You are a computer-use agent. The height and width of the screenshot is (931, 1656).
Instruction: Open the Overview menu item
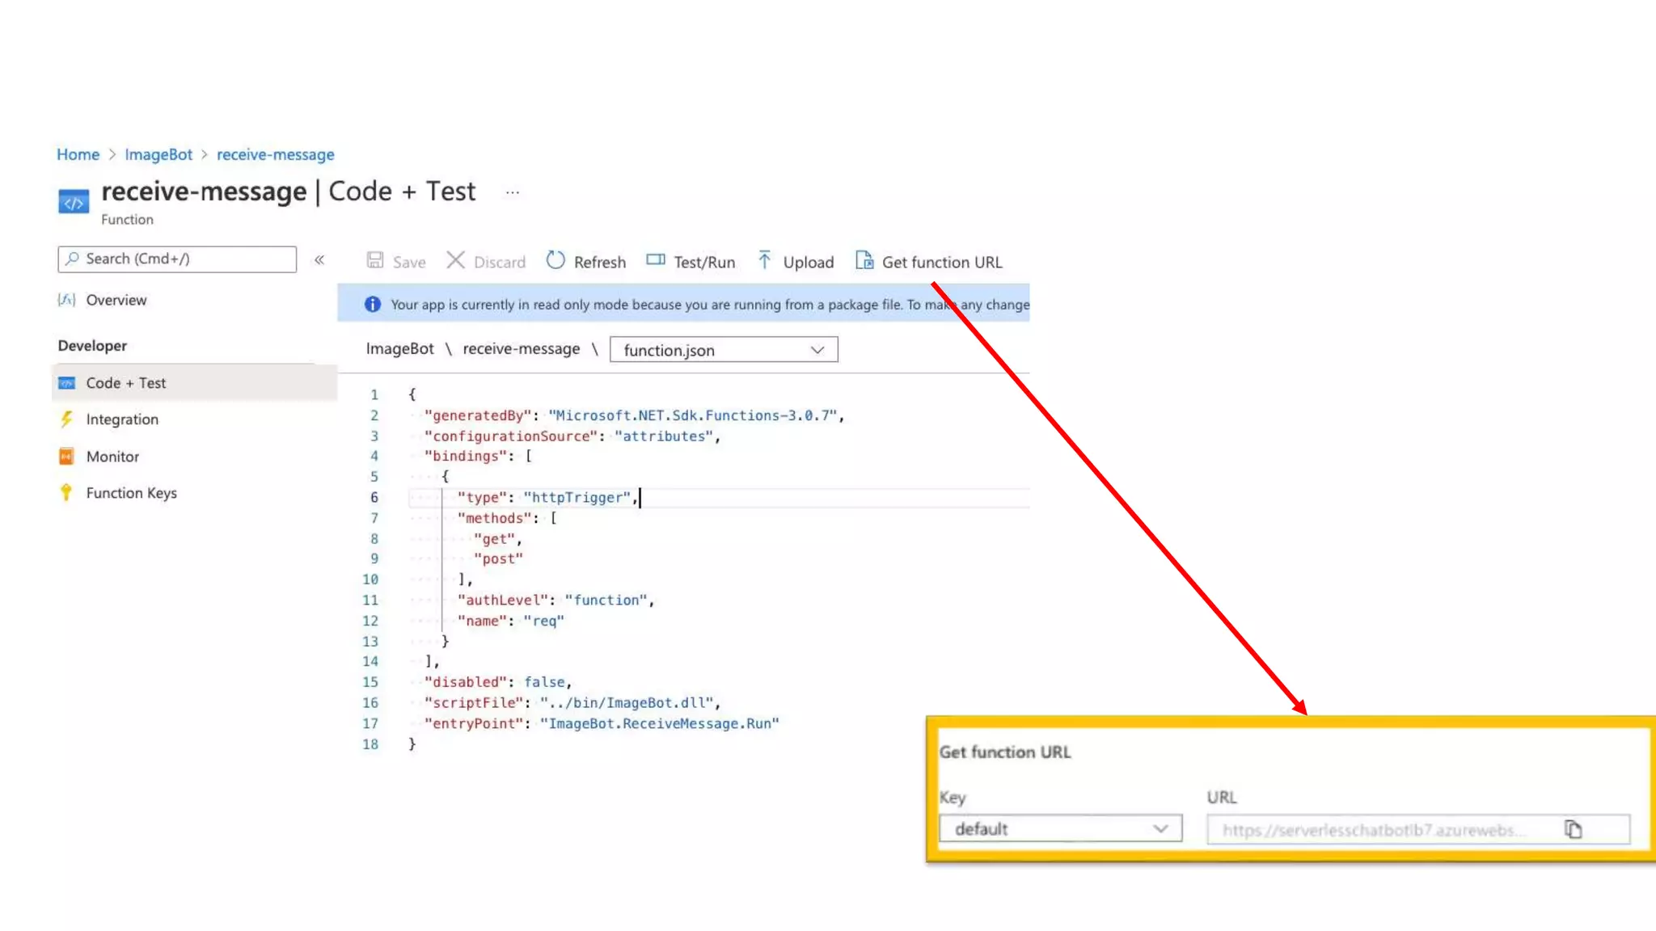pyautogui.click(x=116, y=300)
